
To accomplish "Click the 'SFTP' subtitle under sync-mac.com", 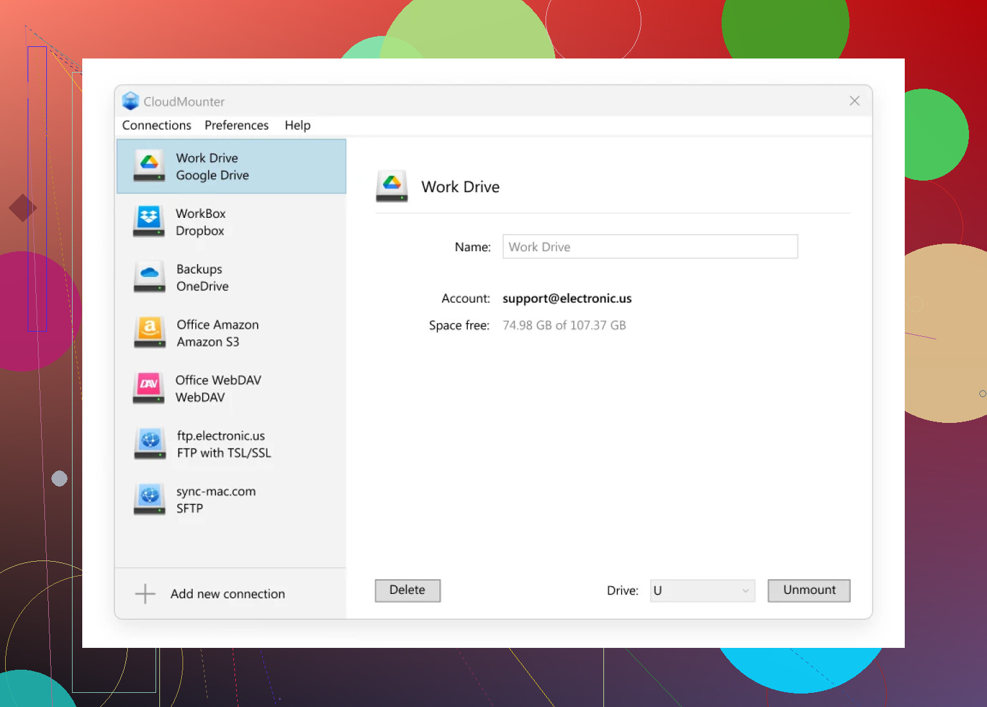I will 190,508.
